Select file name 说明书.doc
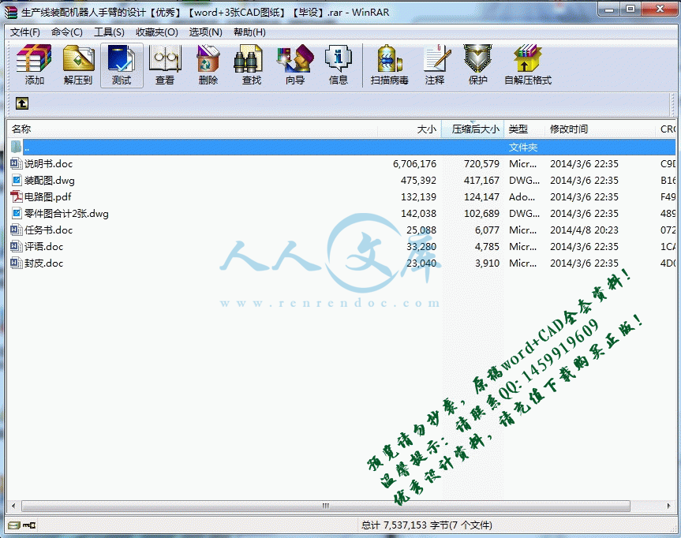 [48, 164]
